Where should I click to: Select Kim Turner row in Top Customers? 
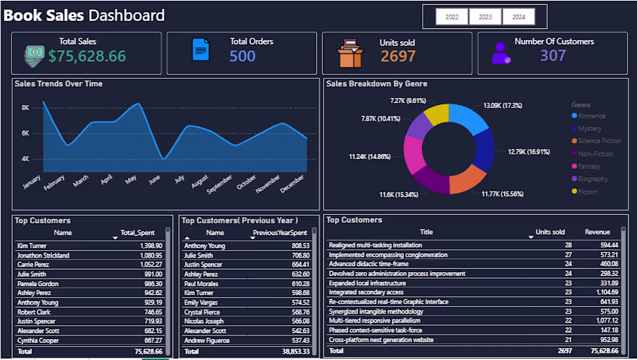[90, 246]
